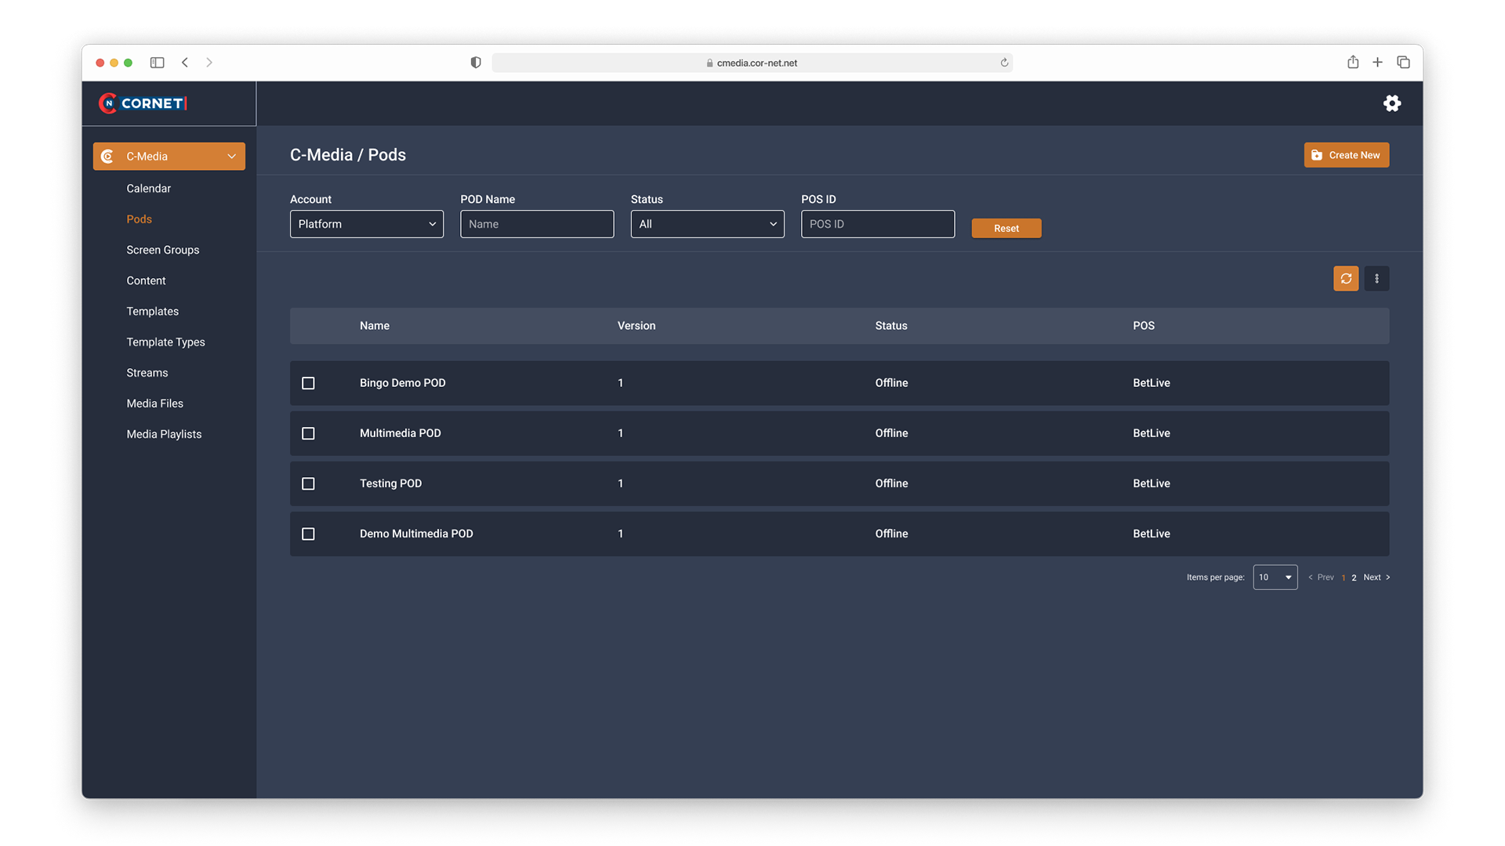Click the Version column header

click(x=636, y=326)
